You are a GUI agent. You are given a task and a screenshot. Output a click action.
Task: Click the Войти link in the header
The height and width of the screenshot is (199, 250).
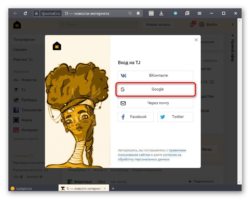212,25
